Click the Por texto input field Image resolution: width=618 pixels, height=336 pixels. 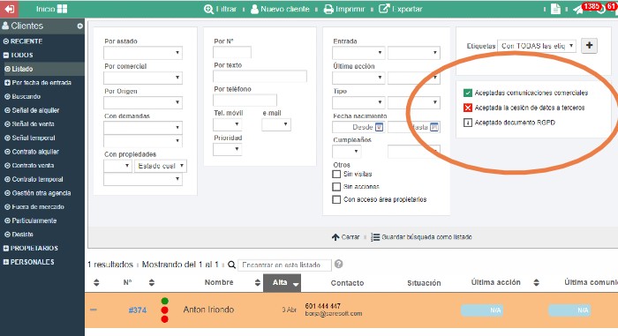click(x=260, y=77)
